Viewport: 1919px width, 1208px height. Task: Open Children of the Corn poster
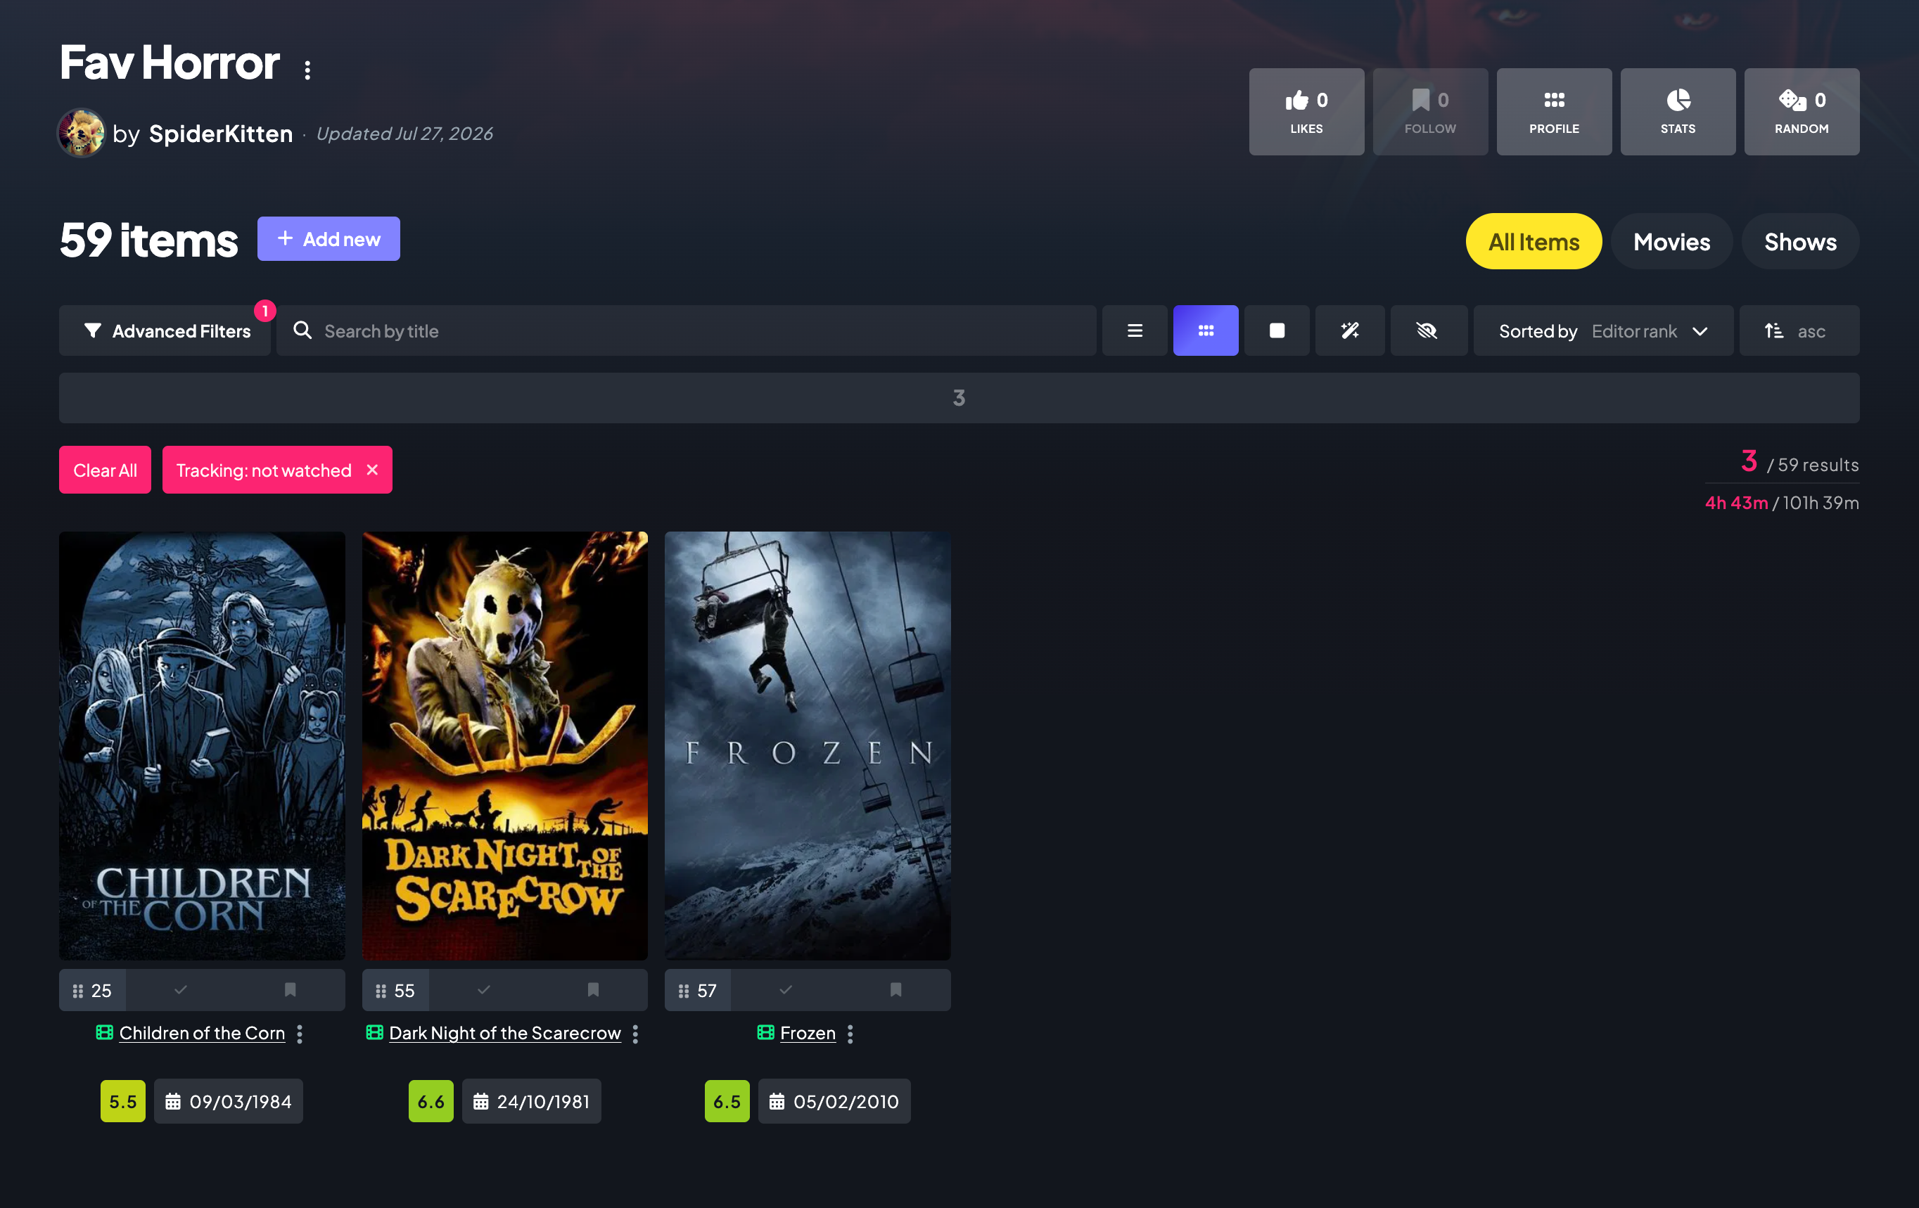203,746
